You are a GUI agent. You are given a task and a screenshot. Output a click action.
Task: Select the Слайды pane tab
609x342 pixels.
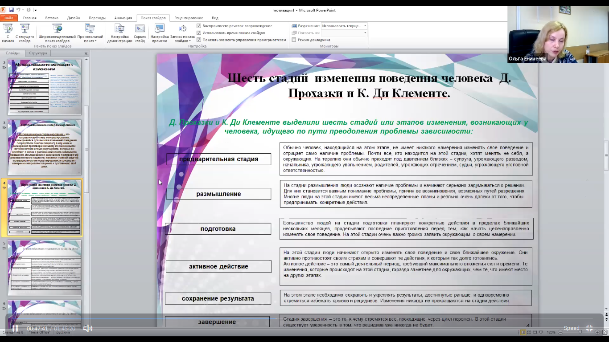(12, 53)
